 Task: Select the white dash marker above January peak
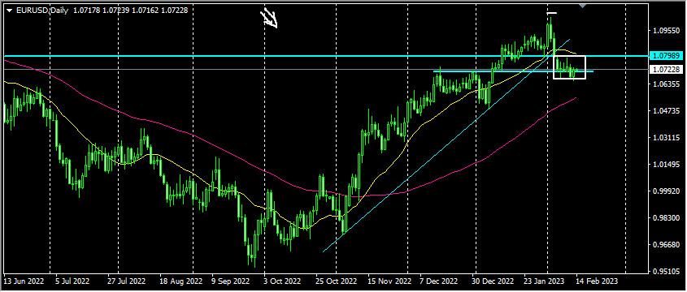[x=551, y=14]
